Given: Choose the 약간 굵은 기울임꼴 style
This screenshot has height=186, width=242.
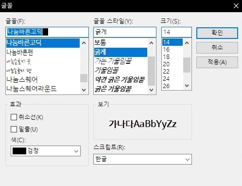Looking at the screenshot, I should (x=121, y=80).
